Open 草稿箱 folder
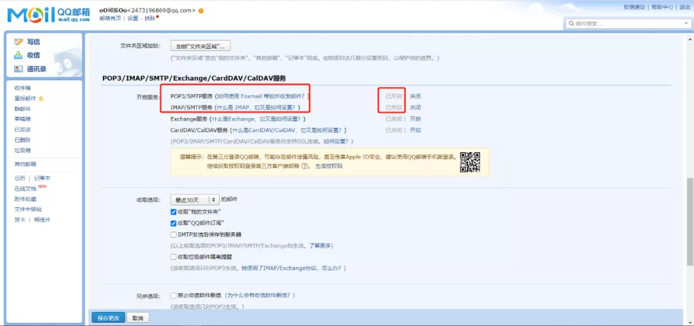This screenshot has height=326, width=694. coord(22,119)
